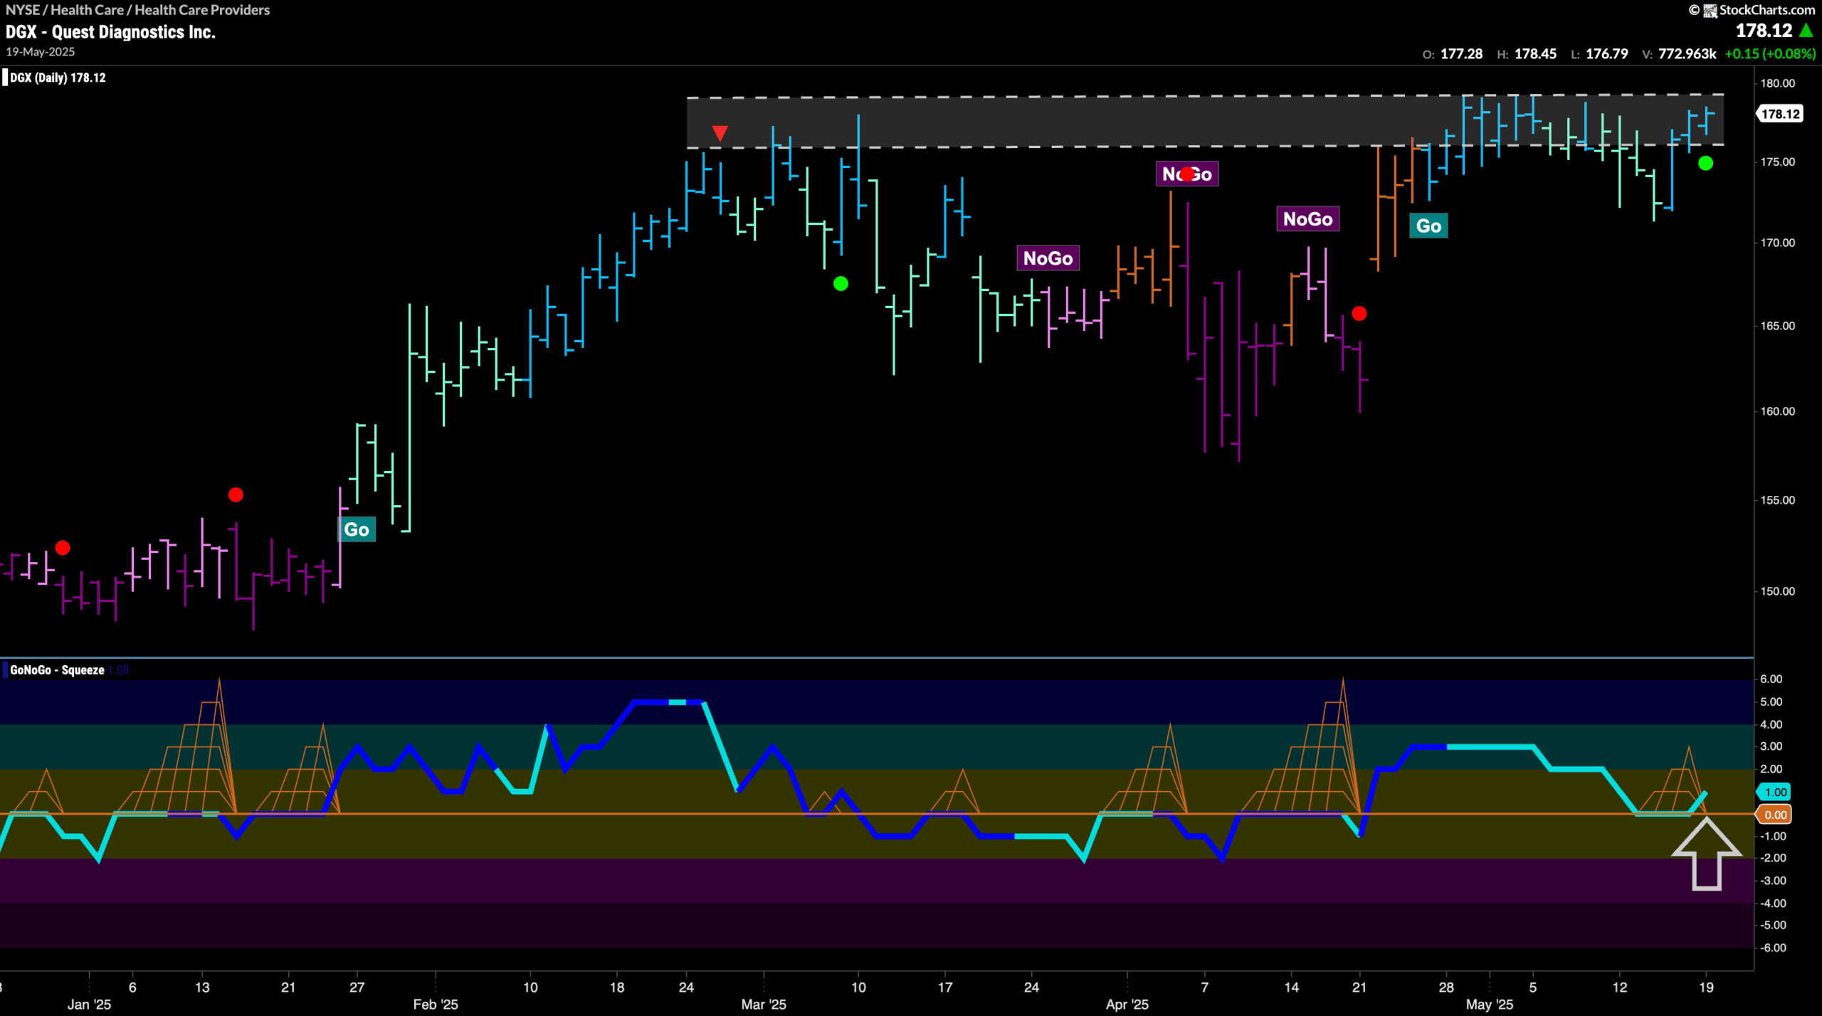Click the red dot marker near April 21
The height and width of the screenshot is (1016, 1822).
1359,313
